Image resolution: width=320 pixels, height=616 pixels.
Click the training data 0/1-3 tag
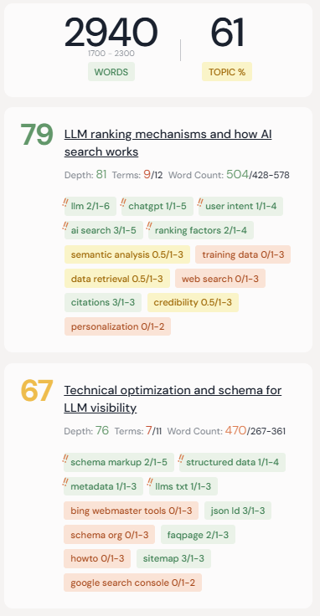tap(243, 254)
